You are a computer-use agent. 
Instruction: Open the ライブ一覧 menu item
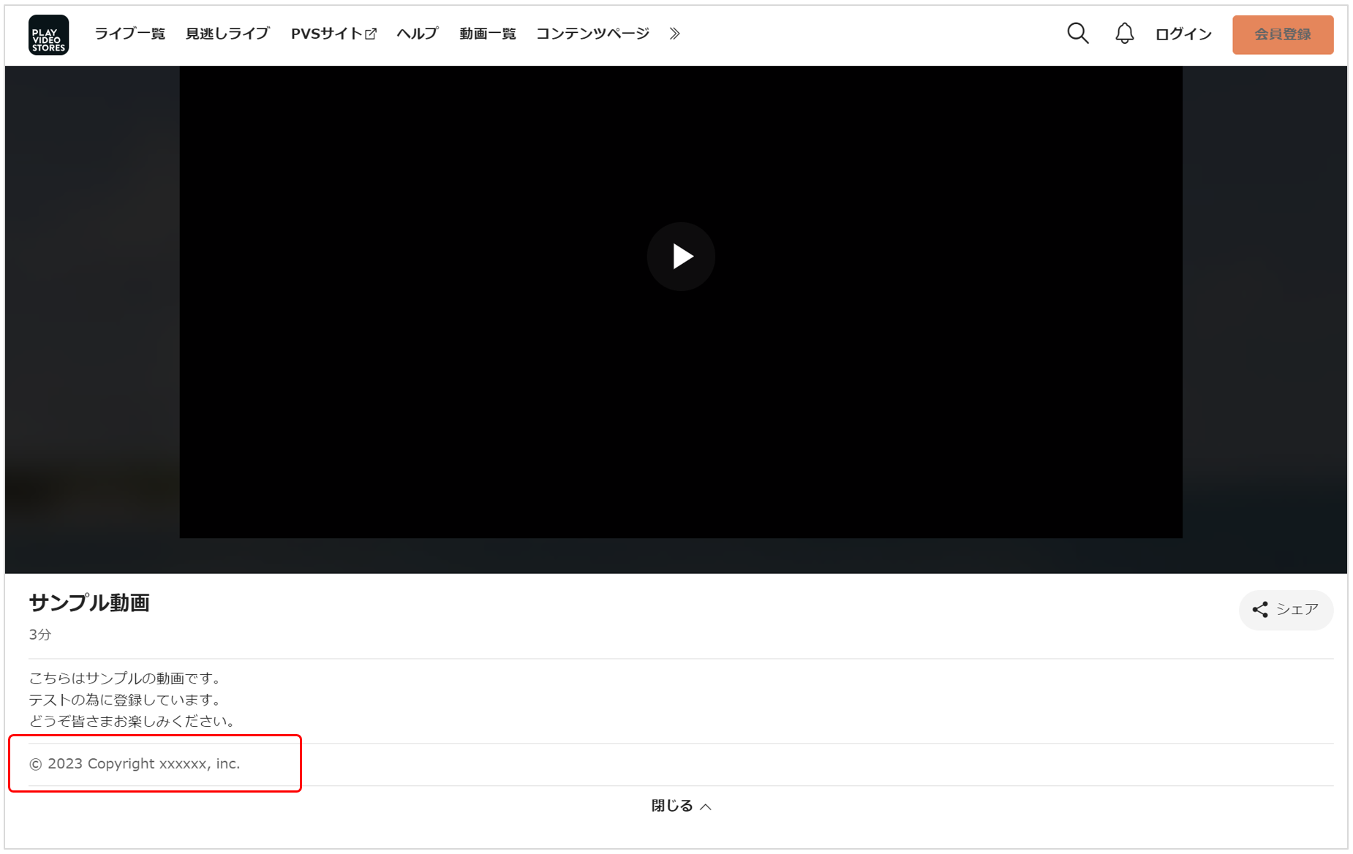129,34
